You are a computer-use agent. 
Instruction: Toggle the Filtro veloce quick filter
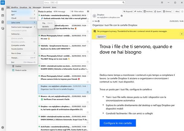pos(78,11)
